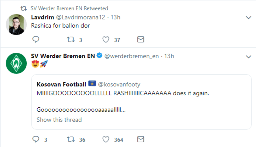Visit SV Werder Bremen EN profile name
256x147 pixels.
tap(63, 56)
